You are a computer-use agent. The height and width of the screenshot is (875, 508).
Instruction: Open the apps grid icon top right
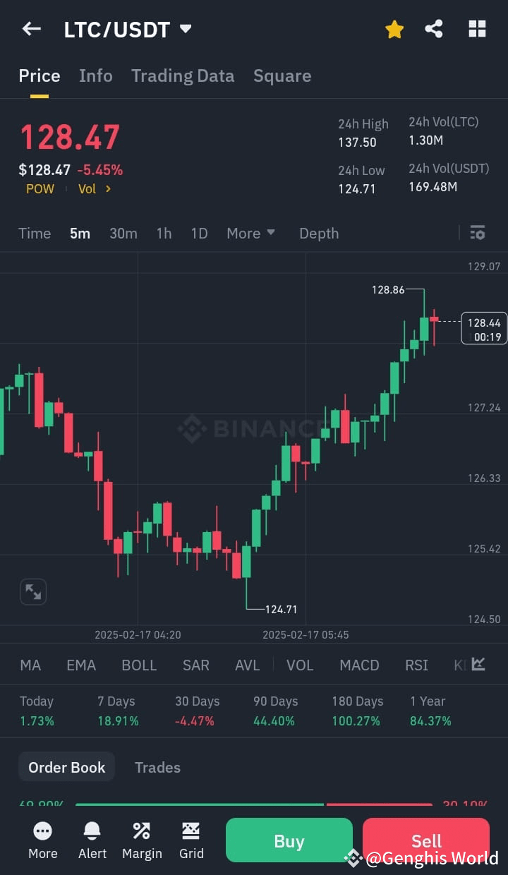[x=478, y=29]
